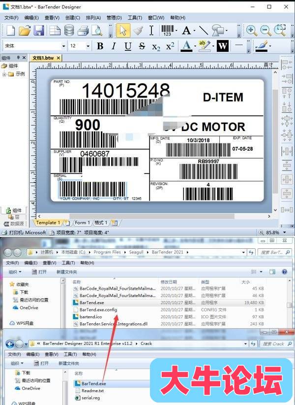This screenshot has width=295, height=405.
Task: Click the strikethrough S icon
Action: click(142, 46)
